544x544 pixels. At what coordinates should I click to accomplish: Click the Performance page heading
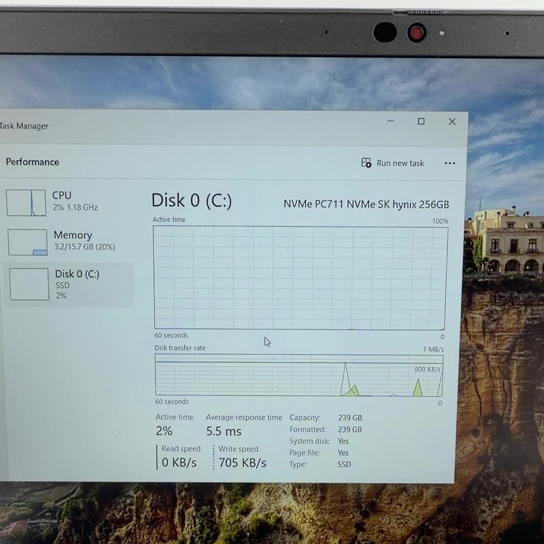[x=32, y=162]
